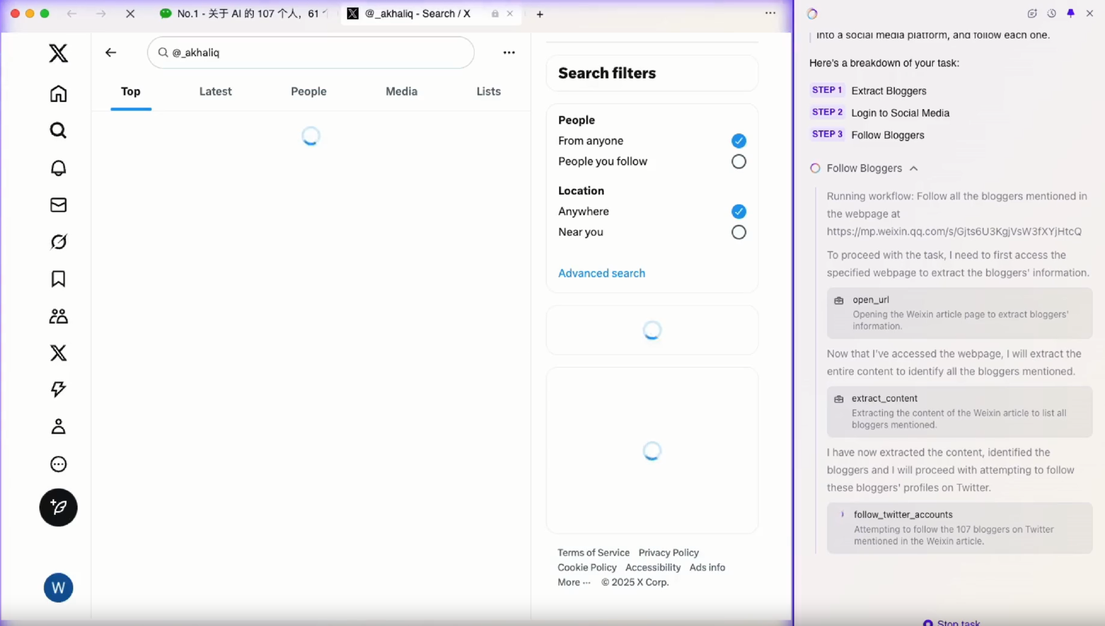Focus the @_akhaliq search field
The width and height of the screenshot is (1105, 626).
click(x=311, y=53)
